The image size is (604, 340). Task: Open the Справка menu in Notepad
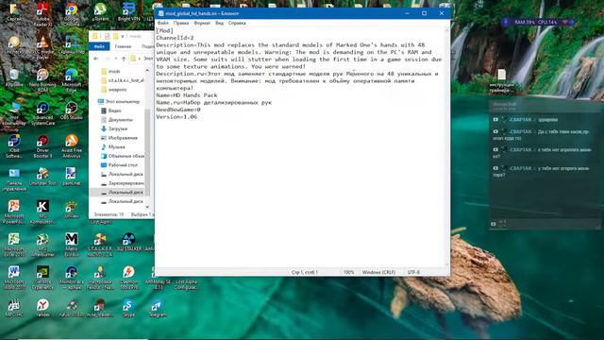(237, 23)
